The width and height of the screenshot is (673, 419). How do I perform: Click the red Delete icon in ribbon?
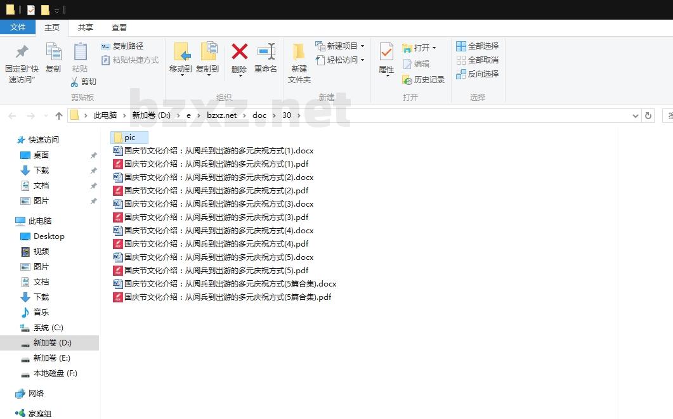[239, 52]
